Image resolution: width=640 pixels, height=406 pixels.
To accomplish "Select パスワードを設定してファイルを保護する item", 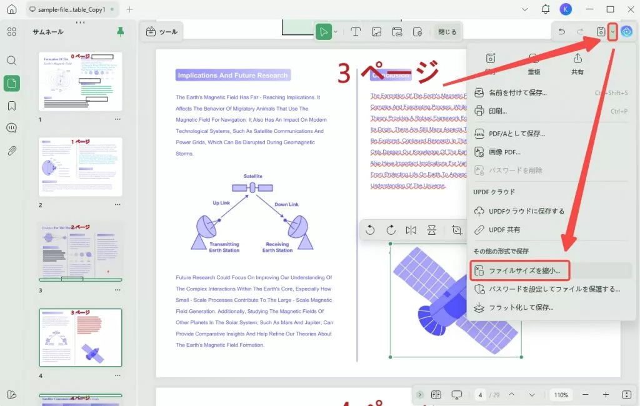I will coord(551,289).
